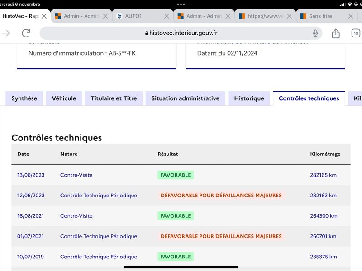The width and height of the screenshot is (362, 271).
Task: Click Contrôle Technique Périodique for 10/07/2019
Action: pyautogui.click(x=99, y=257)
